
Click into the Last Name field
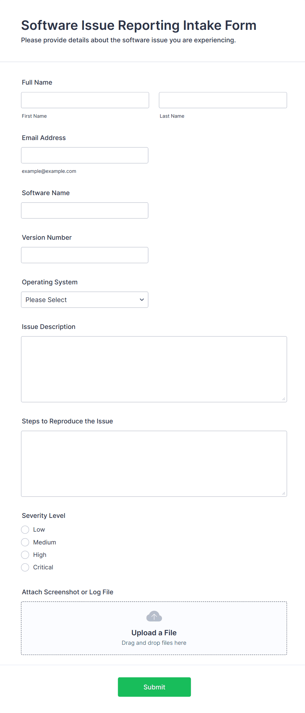click(x=222, y=100)
